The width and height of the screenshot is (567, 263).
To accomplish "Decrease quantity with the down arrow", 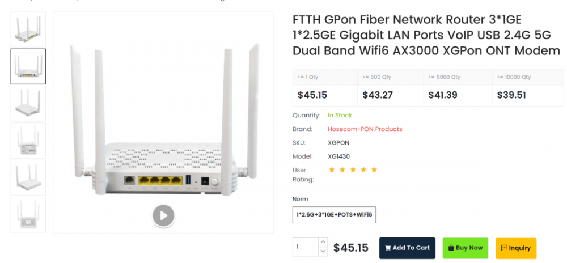I will coord(323,251).
